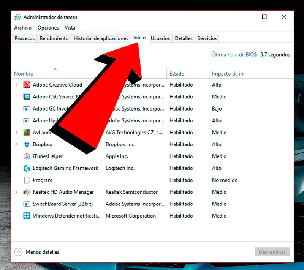The width and height of the screenshot is (304, 270).
Task: Sort by the Estado column header
Action: click(x=177, y=74)
